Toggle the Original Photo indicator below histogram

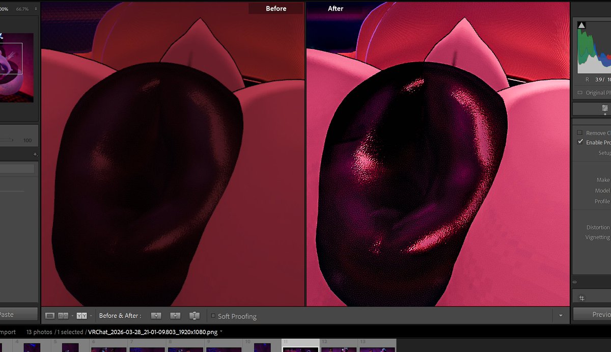pyautogui.click(x=580, y=93)
